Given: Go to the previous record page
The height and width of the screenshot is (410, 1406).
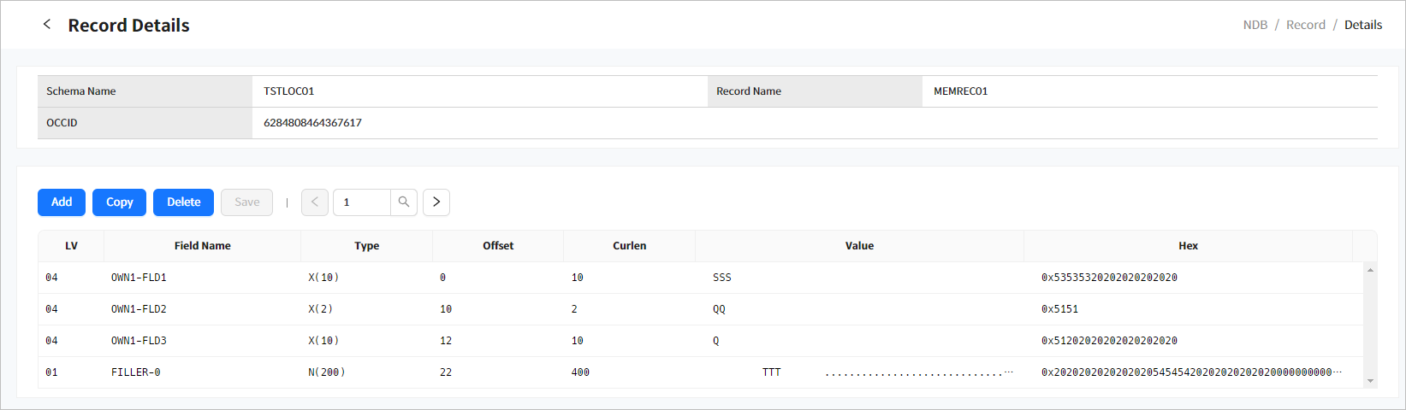Looking at the screenshot, I should pos(315,202).
